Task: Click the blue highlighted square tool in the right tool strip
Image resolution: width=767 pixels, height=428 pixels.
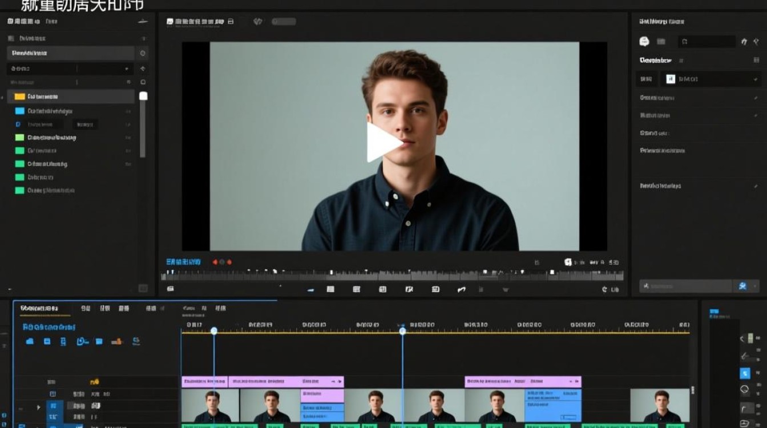Action: (745, 374)
